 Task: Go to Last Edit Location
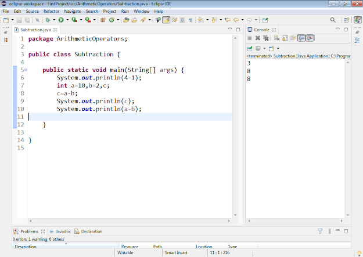(228, 20)
